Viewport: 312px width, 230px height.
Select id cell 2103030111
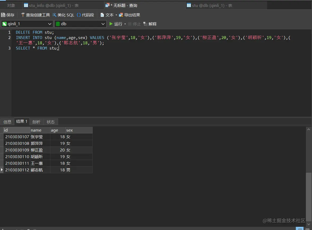tap(17, 163)
